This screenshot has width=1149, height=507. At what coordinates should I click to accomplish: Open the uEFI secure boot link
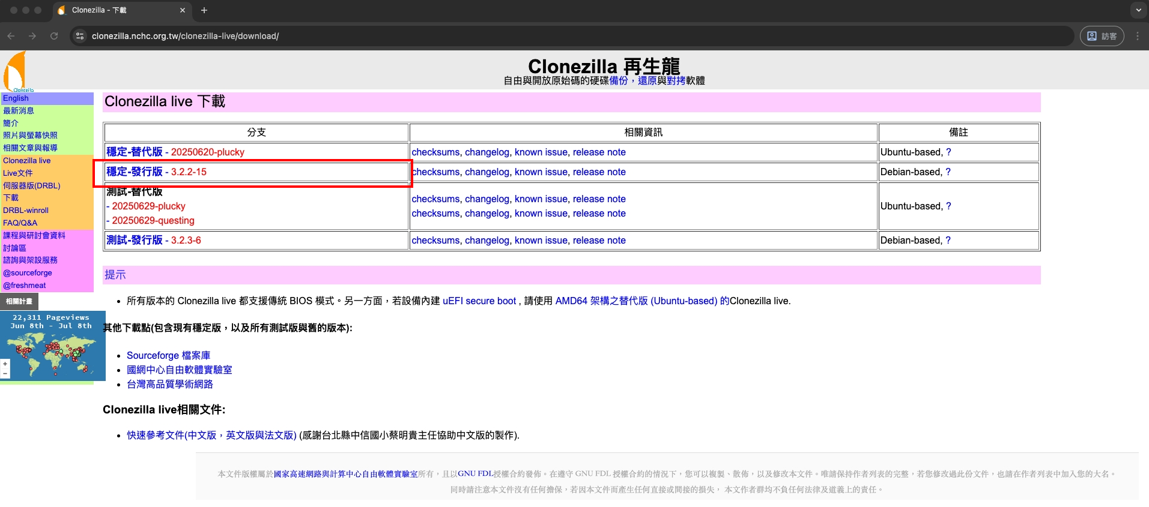point(479,301)
